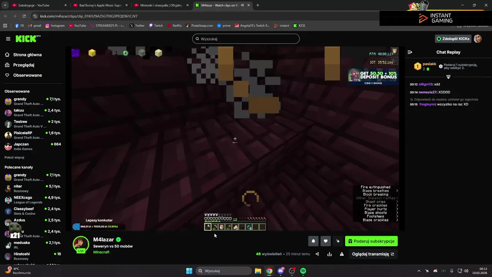The width and height of the screenshot is (492, 277).
Task: Open the FB bookmark
Action: coord(19,25)
